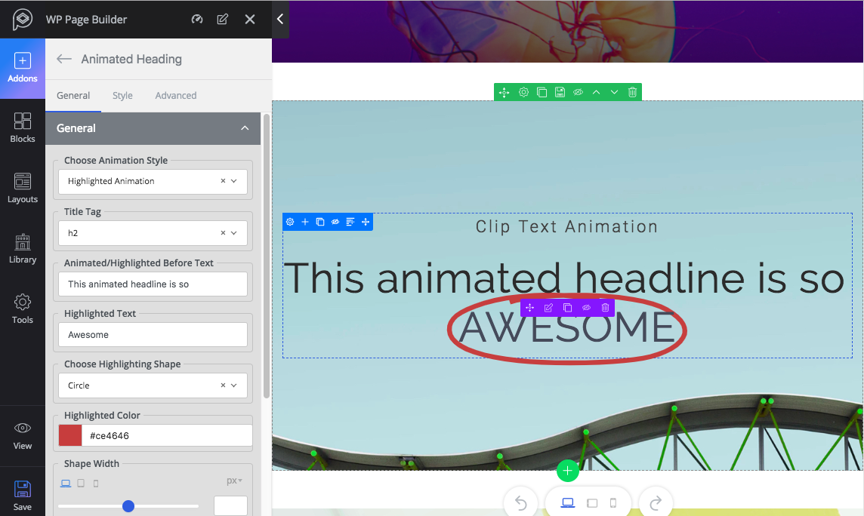864x516 pixels.
Task: Collapse the General settings section
Action: (245, 128)
